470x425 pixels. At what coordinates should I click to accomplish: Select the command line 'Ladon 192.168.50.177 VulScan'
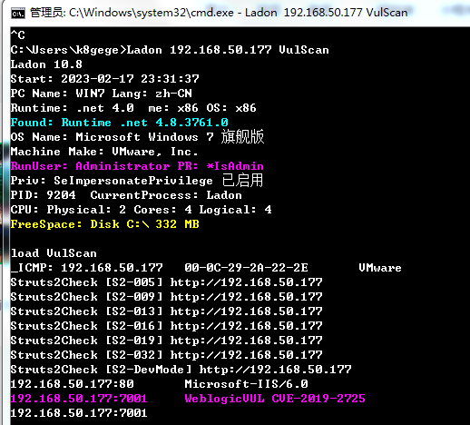tap(228, 50)
